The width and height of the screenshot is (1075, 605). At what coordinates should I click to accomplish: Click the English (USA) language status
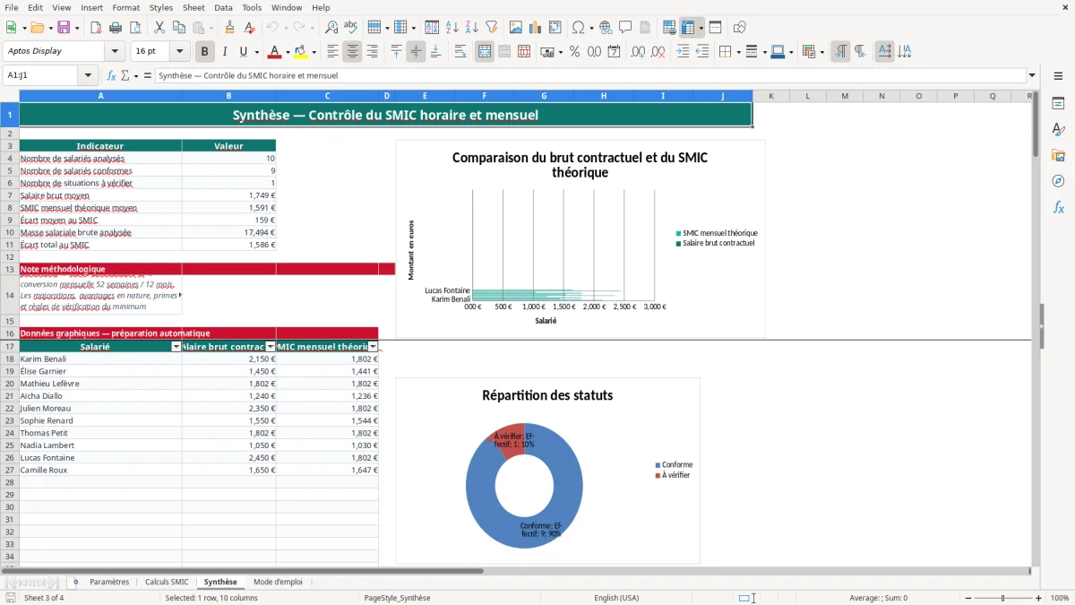(616, 598)
